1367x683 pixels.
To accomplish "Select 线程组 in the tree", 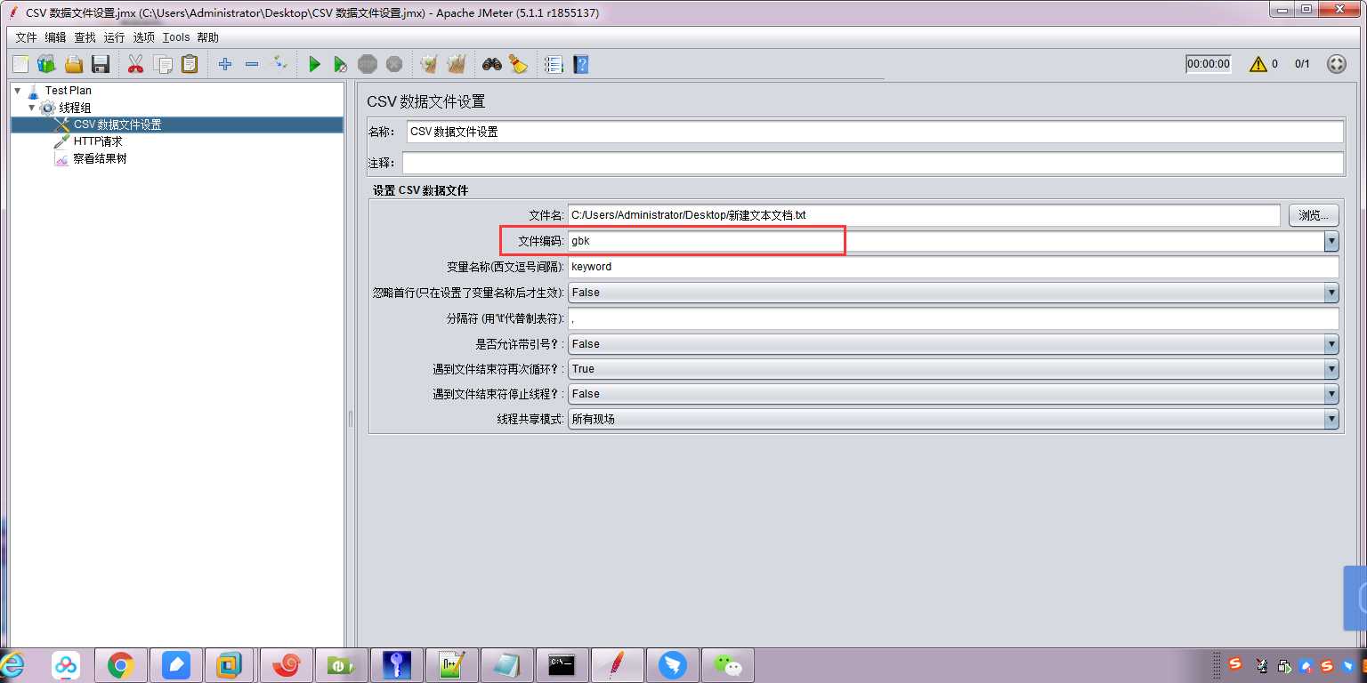I will (76, 108).
